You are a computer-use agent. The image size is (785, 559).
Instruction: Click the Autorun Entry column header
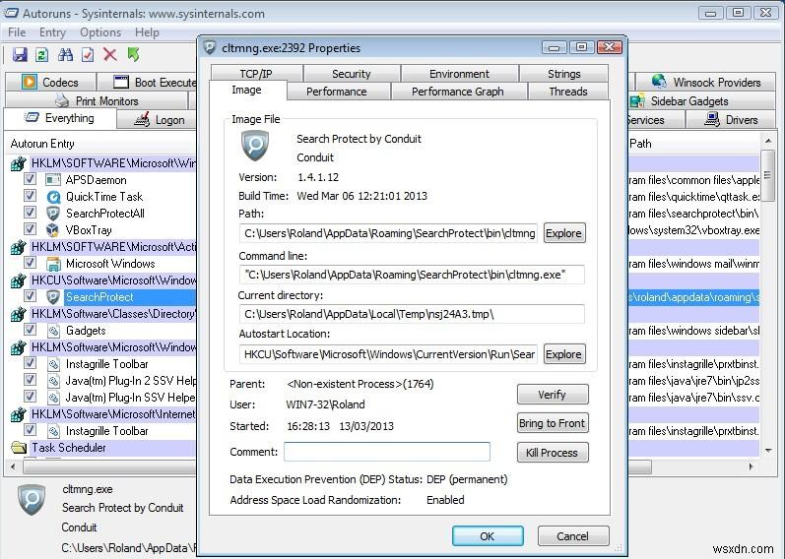point(42,144)
